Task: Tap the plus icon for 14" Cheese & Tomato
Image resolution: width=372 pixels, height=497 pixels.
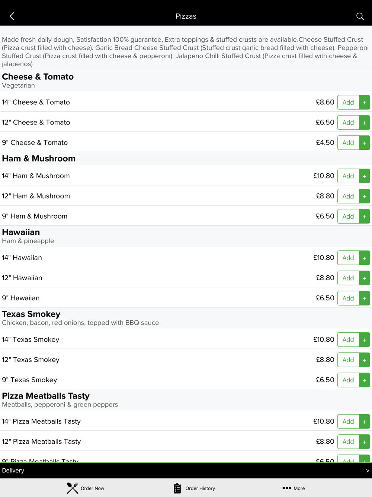Action: pyautogui.click(x=365, y=102)
